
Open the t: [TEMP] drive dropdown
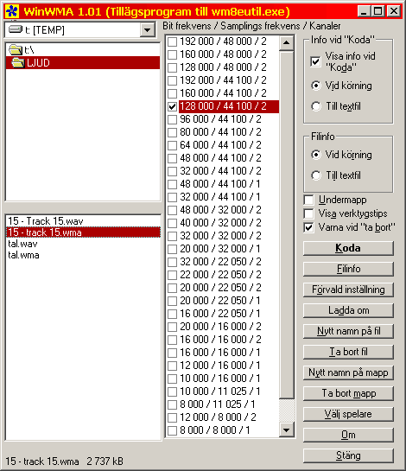(x=148, y=30)
